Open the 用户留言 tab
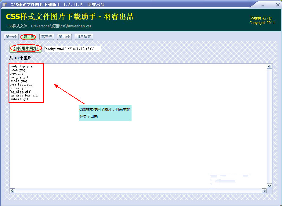This screenshot has height=206, width=282. click(x=84, y=37)
